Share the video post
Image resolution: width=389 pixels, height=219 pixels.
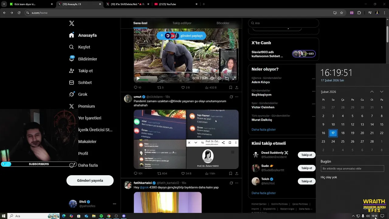237,87
